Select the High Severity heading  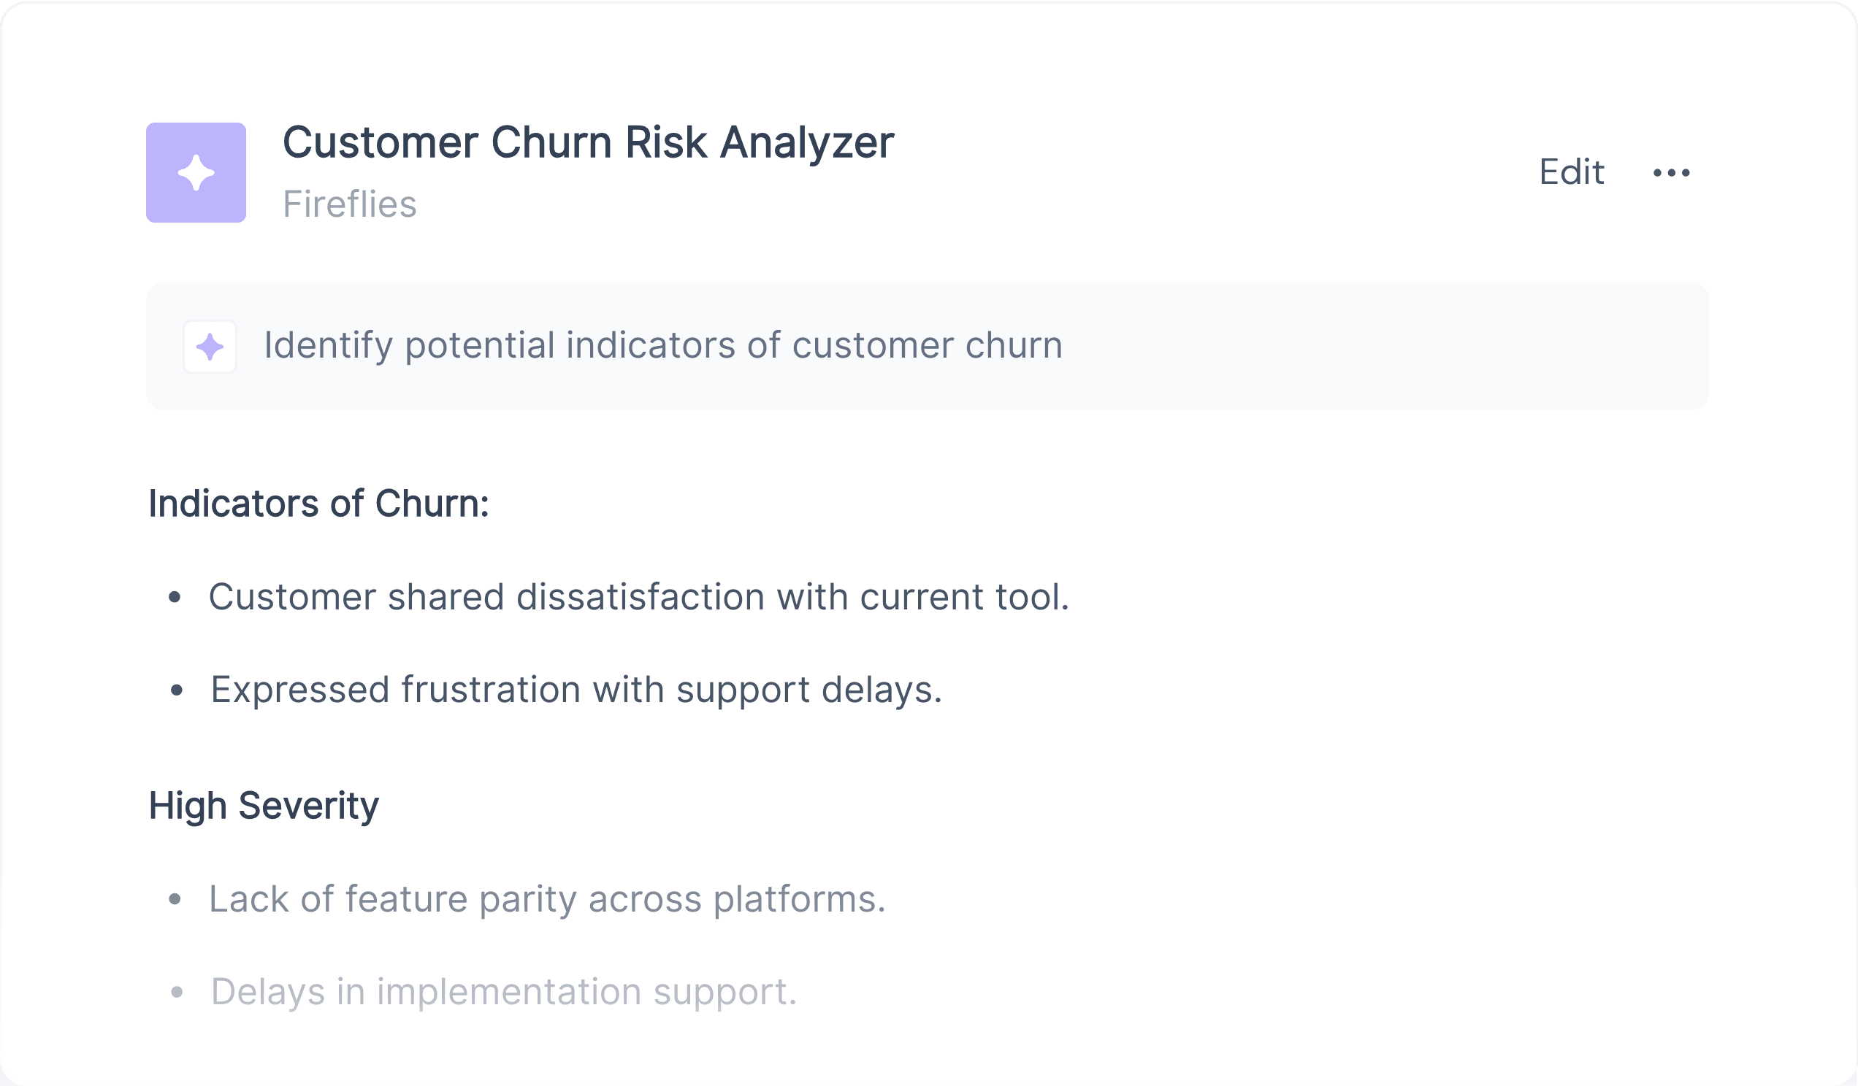pos(263,806)
